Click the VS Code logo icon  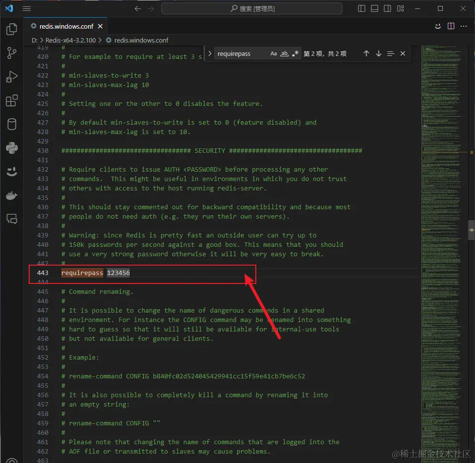(9, 8)
